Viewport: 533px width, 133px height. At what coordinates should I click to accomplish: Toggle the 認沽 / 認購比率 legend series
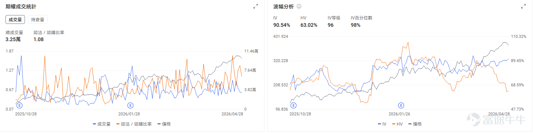134,124
